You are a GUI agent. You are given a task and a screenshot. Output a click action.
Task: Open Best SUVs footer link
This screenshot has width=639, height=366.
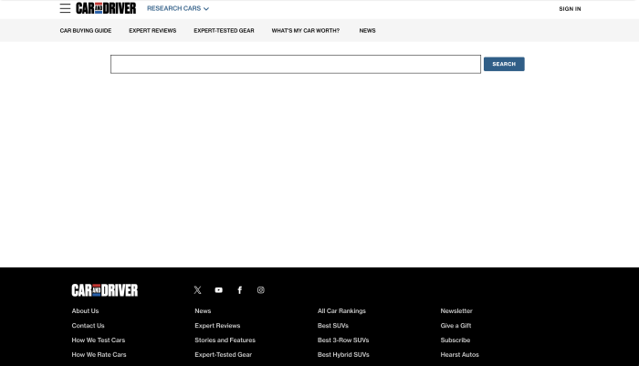point(333,326)
